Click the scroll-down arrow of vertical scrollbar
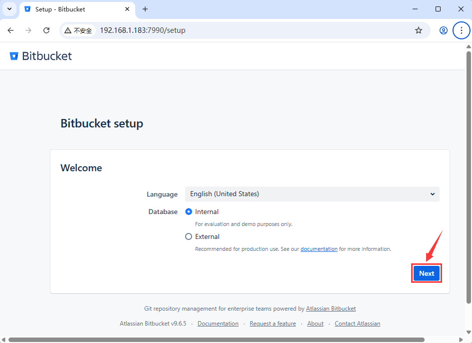Viewport: 472px width, 343px height. tap(469, 332)
